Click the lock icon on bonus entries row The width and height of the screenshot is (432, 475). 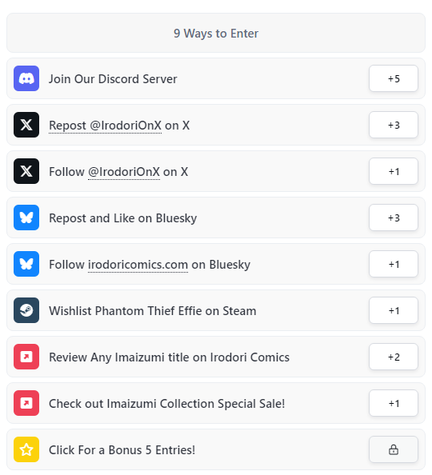click(394, 449)
